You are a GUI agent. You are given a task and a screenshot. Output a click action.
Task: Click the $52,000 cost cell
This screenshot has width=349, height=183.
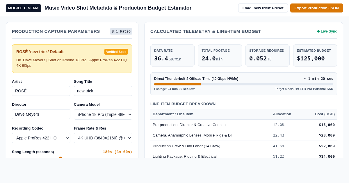click(327, 146)
